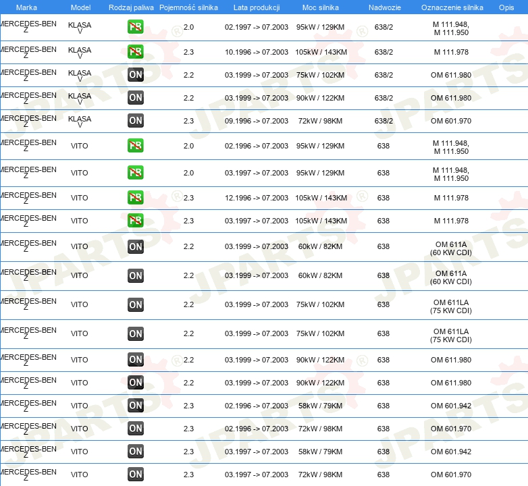Click 'OM 611.980' in the KLASA V 75kW row
Image resolution: width=528 pixels, height=486 pixels.
[451, 75]
